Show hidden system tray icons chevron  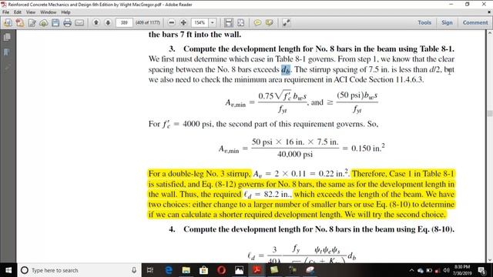[411, 270]
